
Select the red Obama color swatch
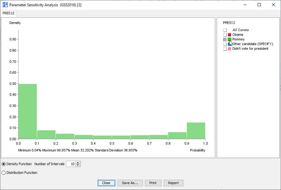[229, 35]
